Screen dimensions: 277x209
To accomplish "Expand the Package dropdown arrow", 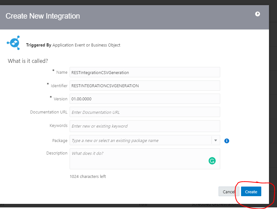I will pyautogui.click(x=215, y=140).
